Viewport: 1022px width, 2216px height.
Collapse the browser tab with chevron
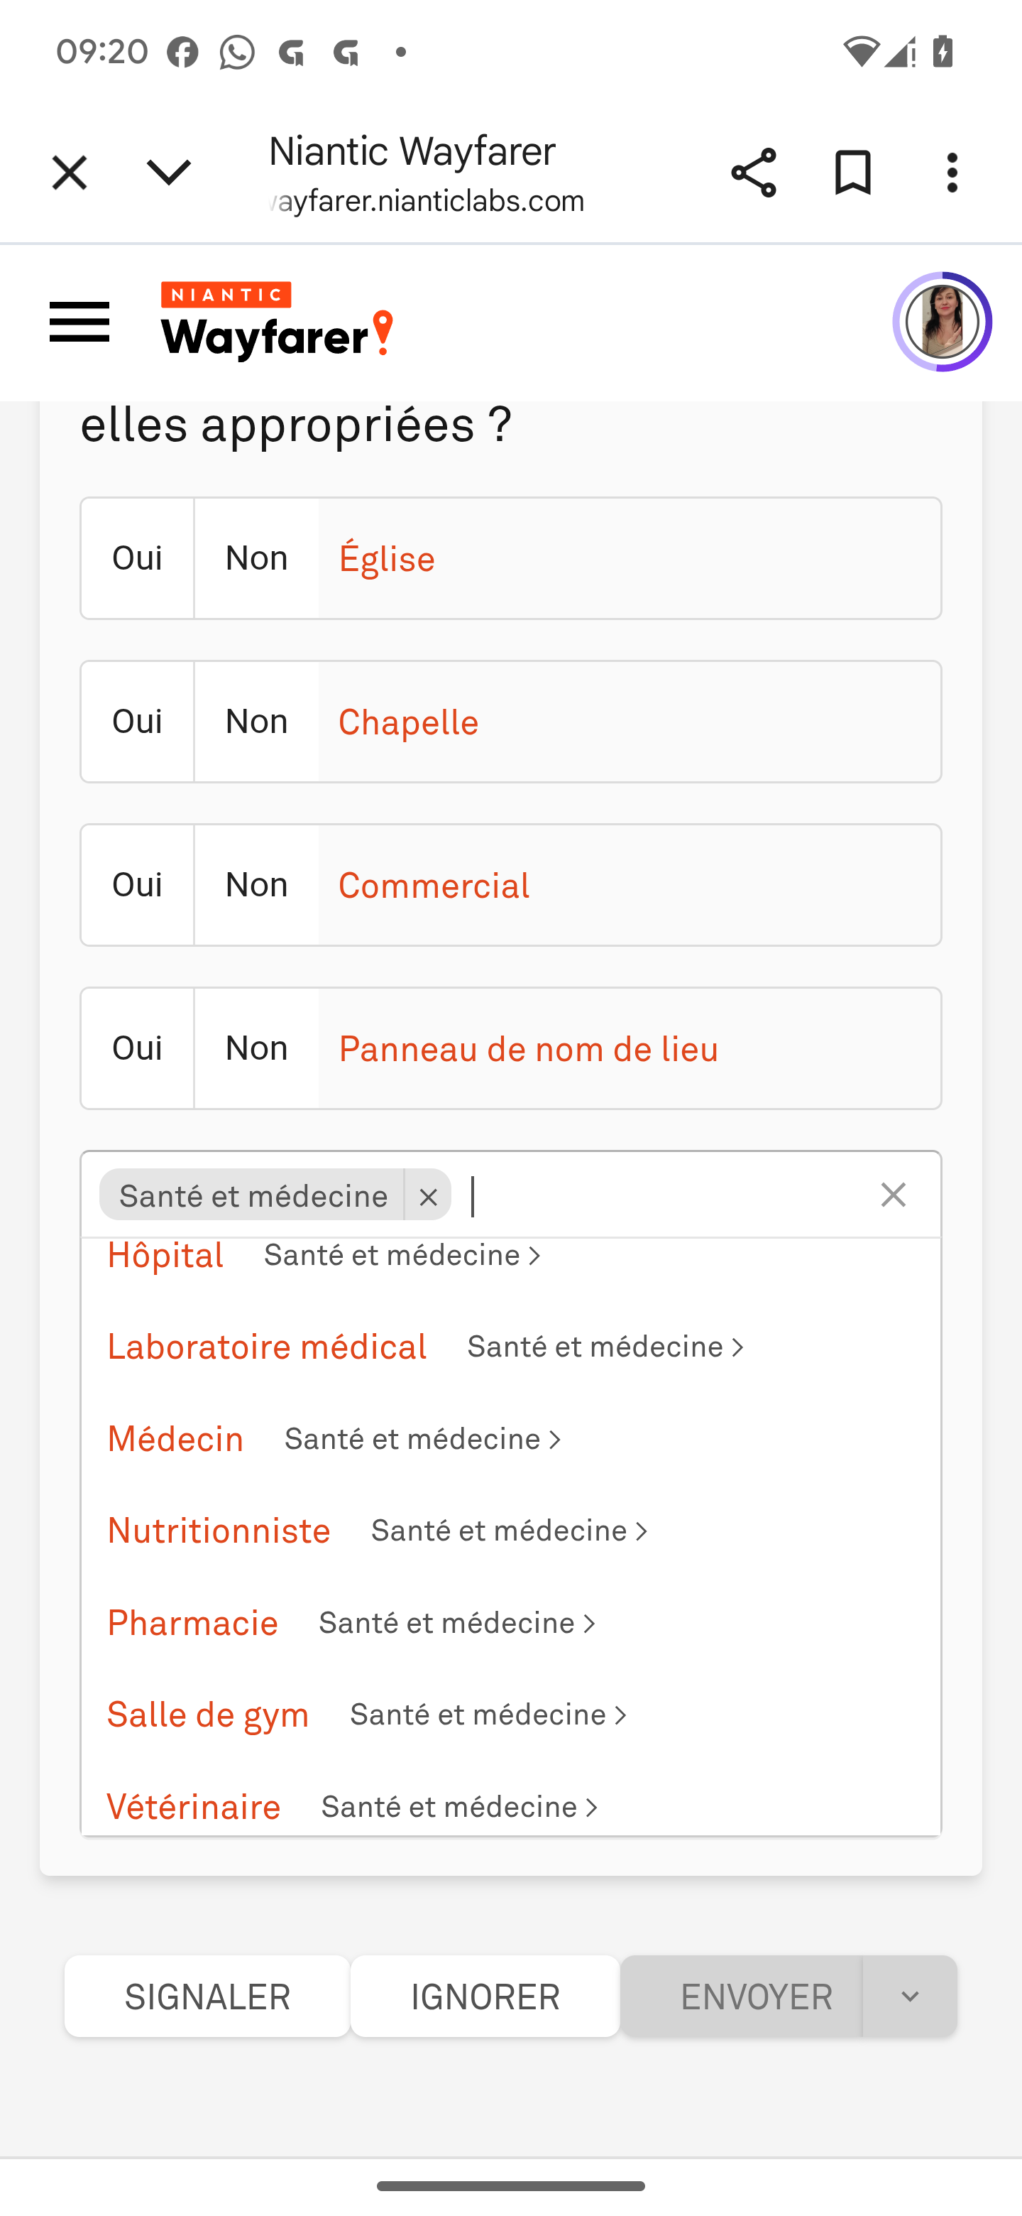[168, 172]
